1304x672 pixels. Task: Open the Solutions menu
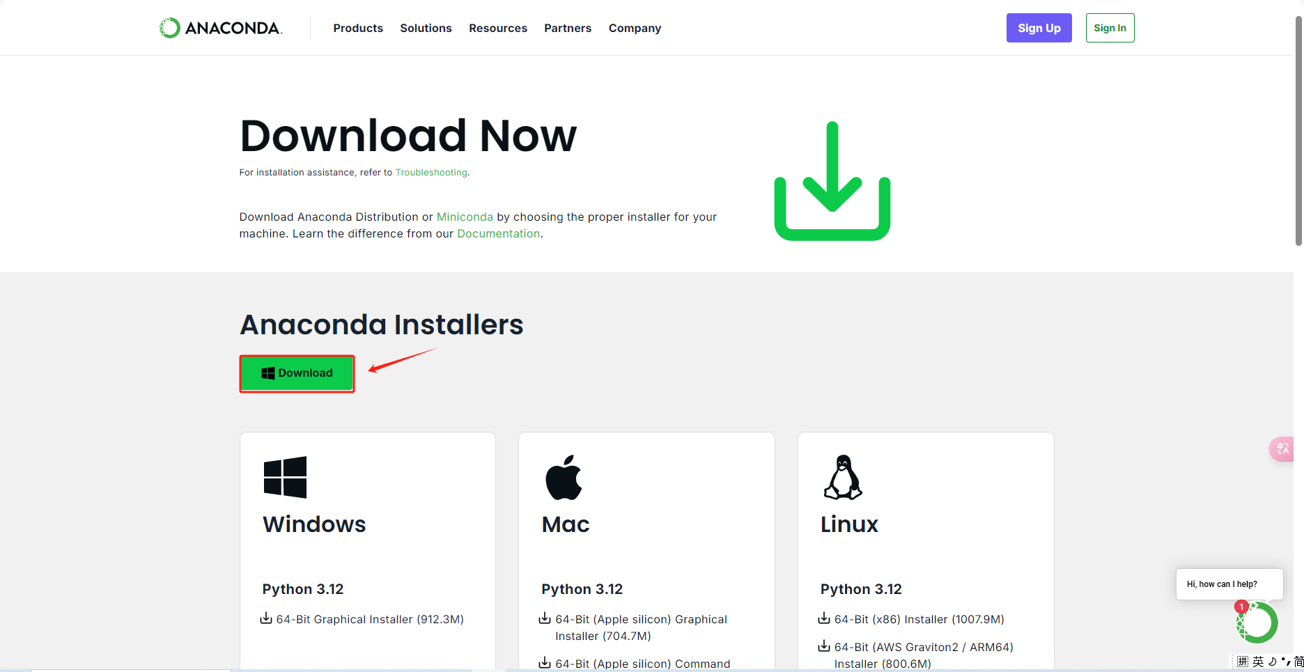coord(426,28)
